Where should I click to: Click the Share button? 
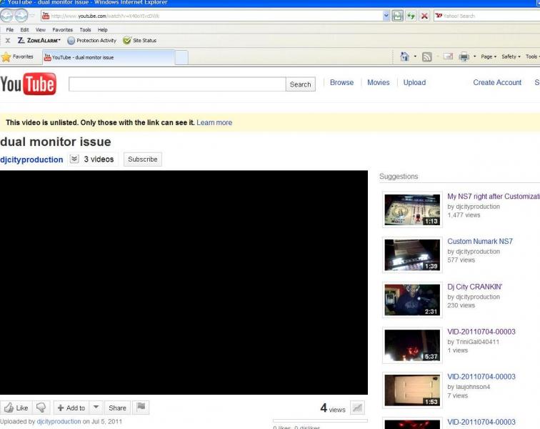pos(117,408)
